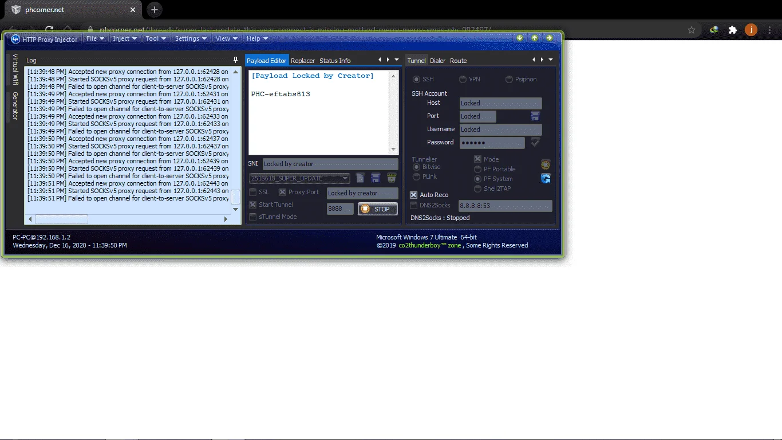Open the Help menu
Viewport: 782px width, 440px height.
(257, 39)
